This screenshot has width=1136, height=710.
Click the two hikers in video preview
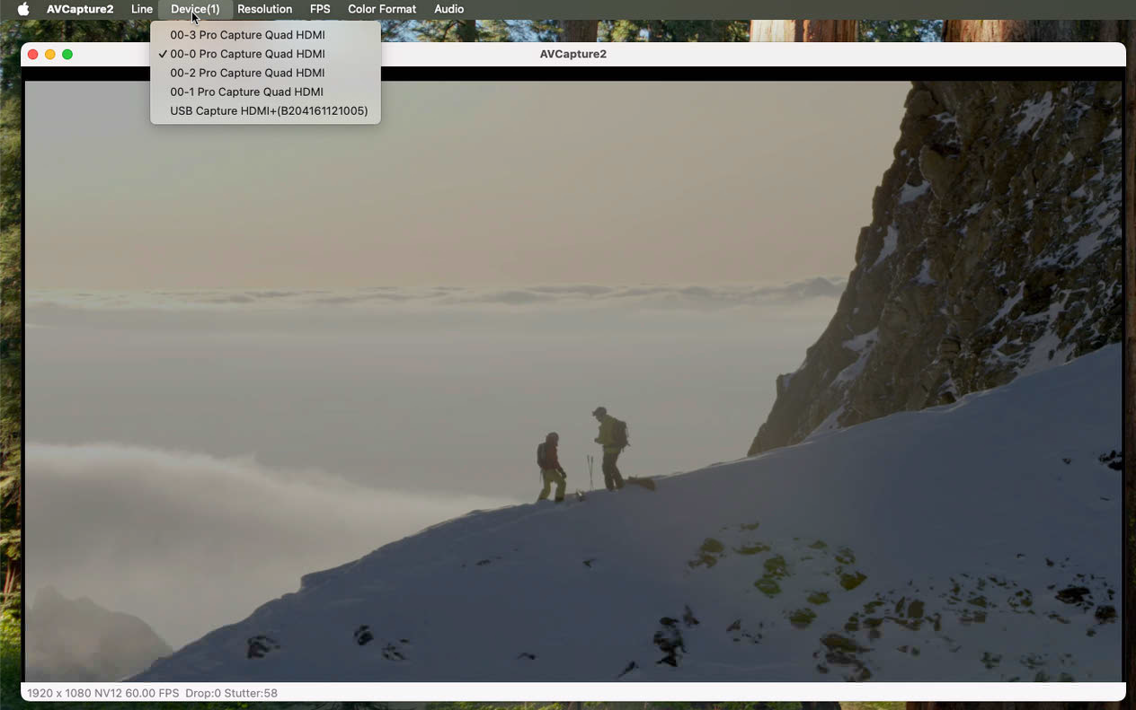point(584,453)
